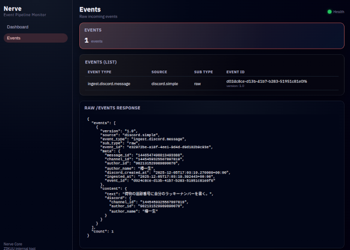Select the ingest.discord.message event row
The height and width of the screenshot is (250, 350).
click(x=109, y=84)
